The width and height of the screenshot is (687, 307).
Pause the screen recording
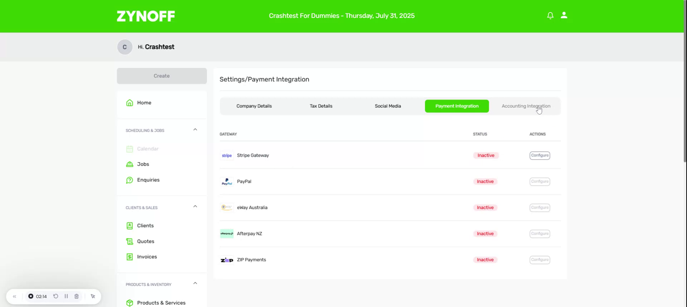coord(66,296)
